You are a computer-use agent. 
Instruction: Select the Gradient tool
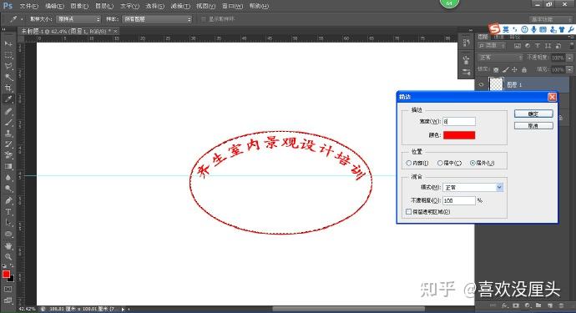click(x=8, y=166)
